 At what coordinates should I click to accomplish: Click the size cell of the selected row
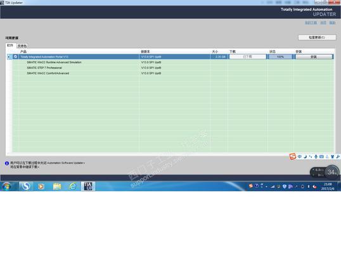pos(219,57)
